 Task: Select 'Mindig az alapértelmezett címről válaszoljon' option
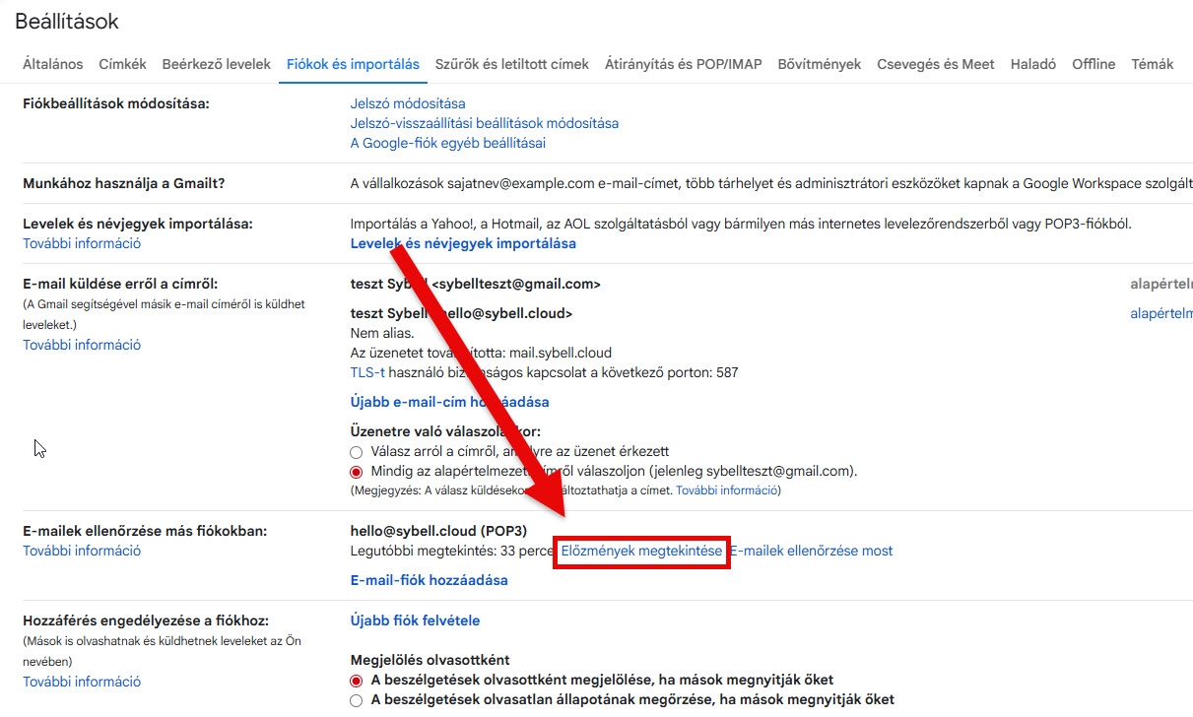pos(357,472)
